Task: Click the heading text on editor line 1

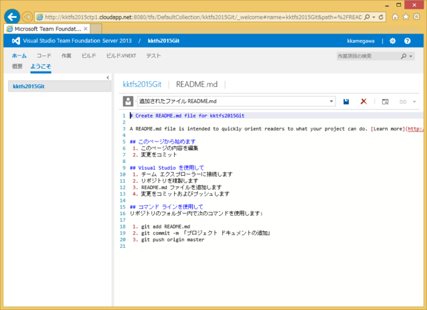Action: pos(187,116)
